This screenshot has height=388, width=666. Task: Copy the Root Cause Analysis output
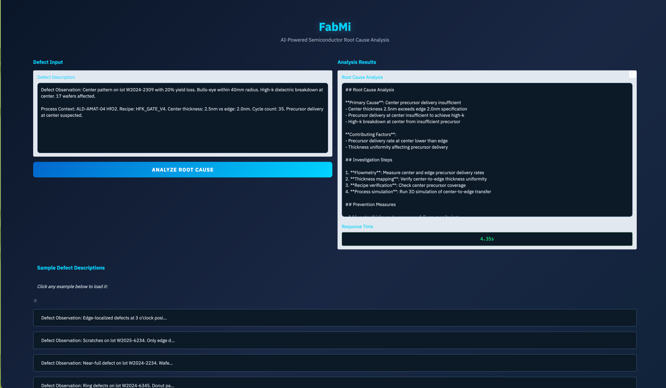(x=633, y=75)
